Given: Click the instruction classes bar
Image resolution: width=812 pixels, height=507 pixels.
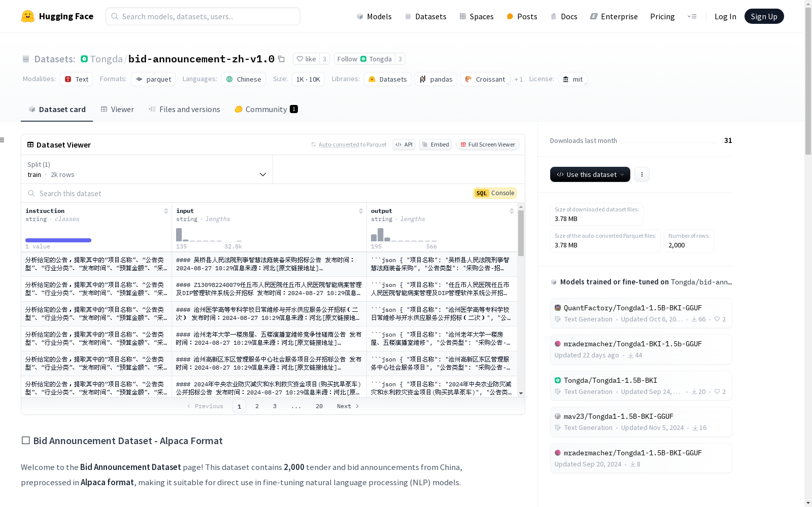Looking at the screenshot, I should pyautogui.click(x=58, y=240).
